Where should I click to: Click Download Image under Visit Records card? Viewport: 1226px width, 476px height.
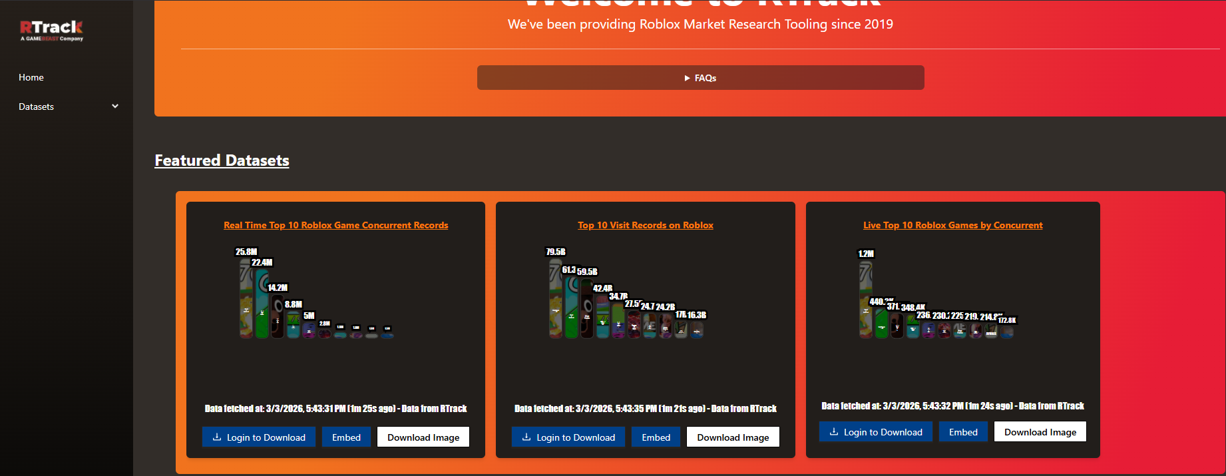(x=733, y=437)
